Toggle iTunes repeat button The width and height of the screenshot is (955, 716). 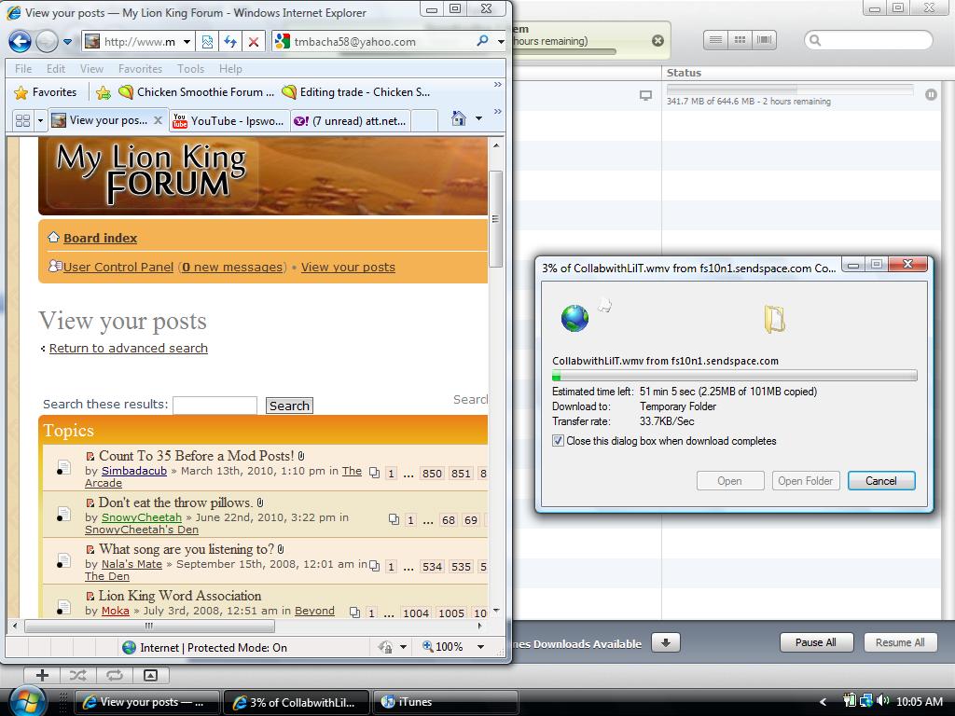coord(114,675)
